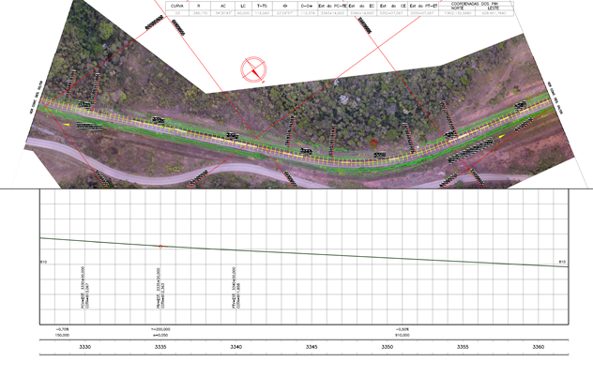This screenshot has height=377, width=593.
Task: Click the 150,000 length label
Action: pyautogui.click(x=62, y=335)
